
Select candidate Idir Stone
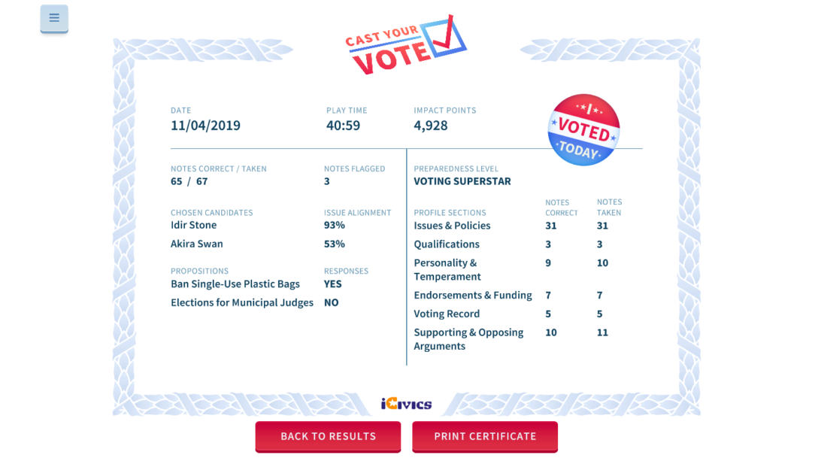pyautogui.click(x=194, y=225)
